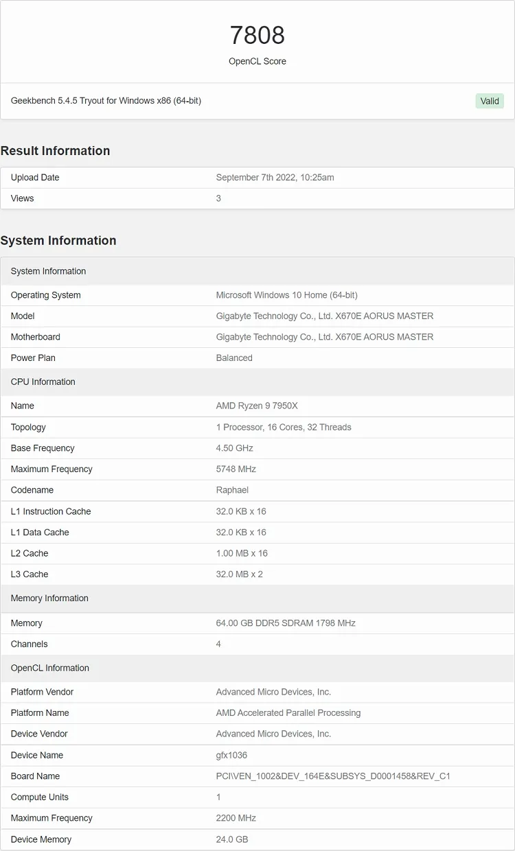The width and height of the screenshot is (515, 851).
Task: Click the gfx1036 device name
Action: (x=231, y=755)
